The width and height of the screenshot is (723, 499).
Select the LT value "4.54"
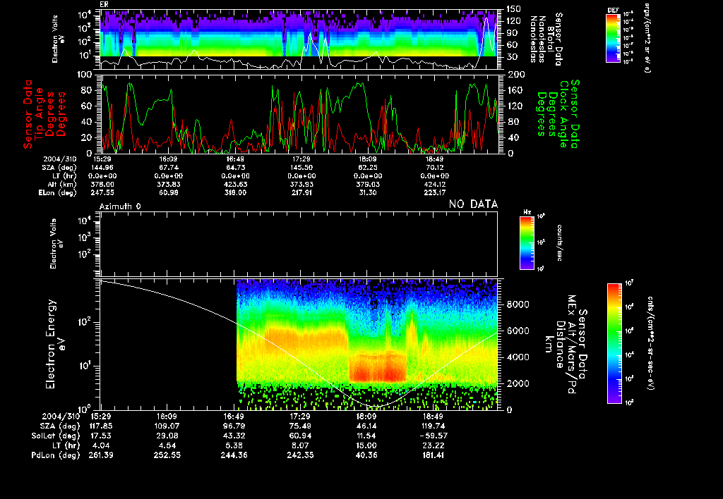point(167,445)
